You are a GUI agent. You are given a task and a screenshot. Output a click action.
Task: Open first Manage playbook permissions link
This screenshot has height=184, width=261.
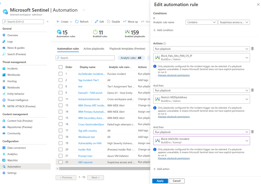pyautogui.click(x=174, y=75)
